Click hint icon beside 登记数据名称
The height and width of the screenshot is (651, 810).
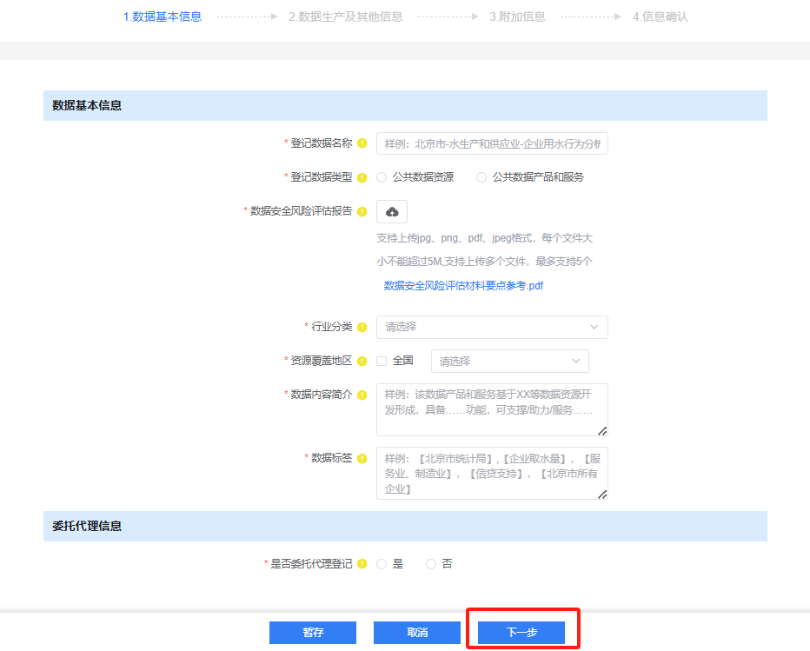(362, 143)
